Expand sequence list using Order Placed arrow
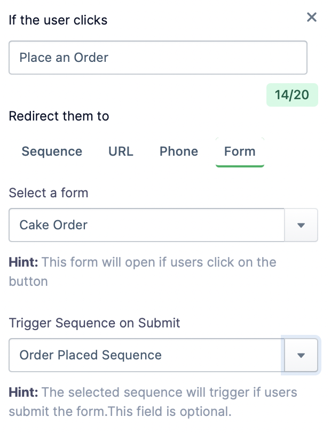This screenshot has width=331, height=433. click(x=301, y=355)
